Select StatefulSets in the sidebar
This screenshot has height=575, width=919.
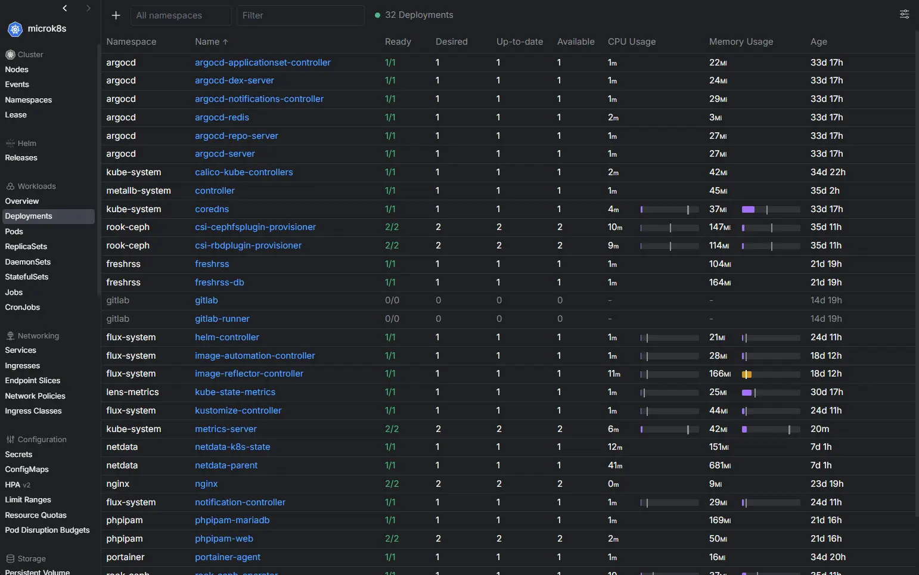(27, 277)
